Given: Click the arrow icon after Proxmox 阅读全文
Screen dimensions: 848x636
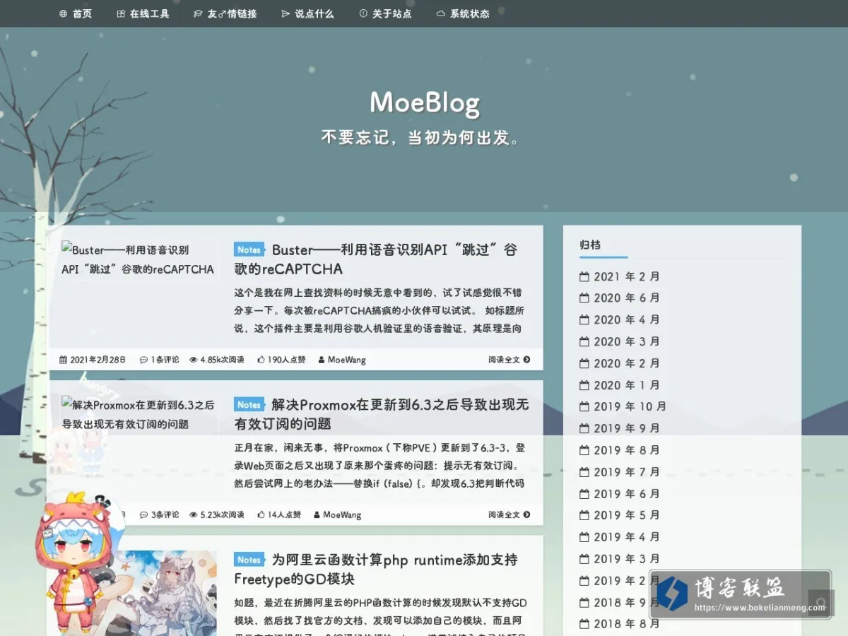Looking at the screenshot, I should tap(527, 514).
